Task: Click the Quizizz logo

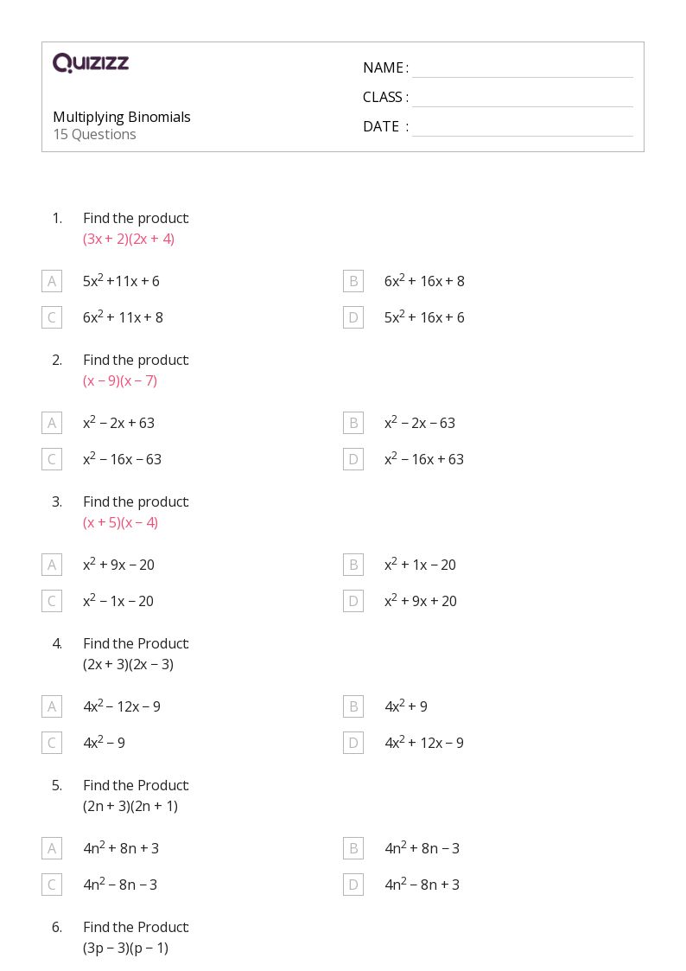Action: 91,63
